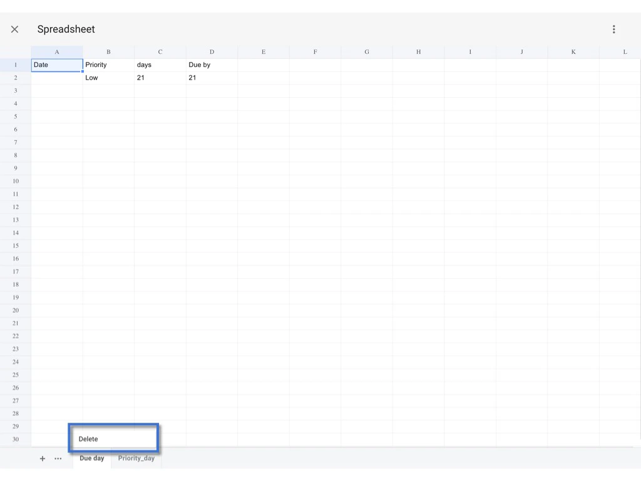Select the Due by header cell
The height and width of the screenshot is (481, 641).
click(x=211, y=65)
